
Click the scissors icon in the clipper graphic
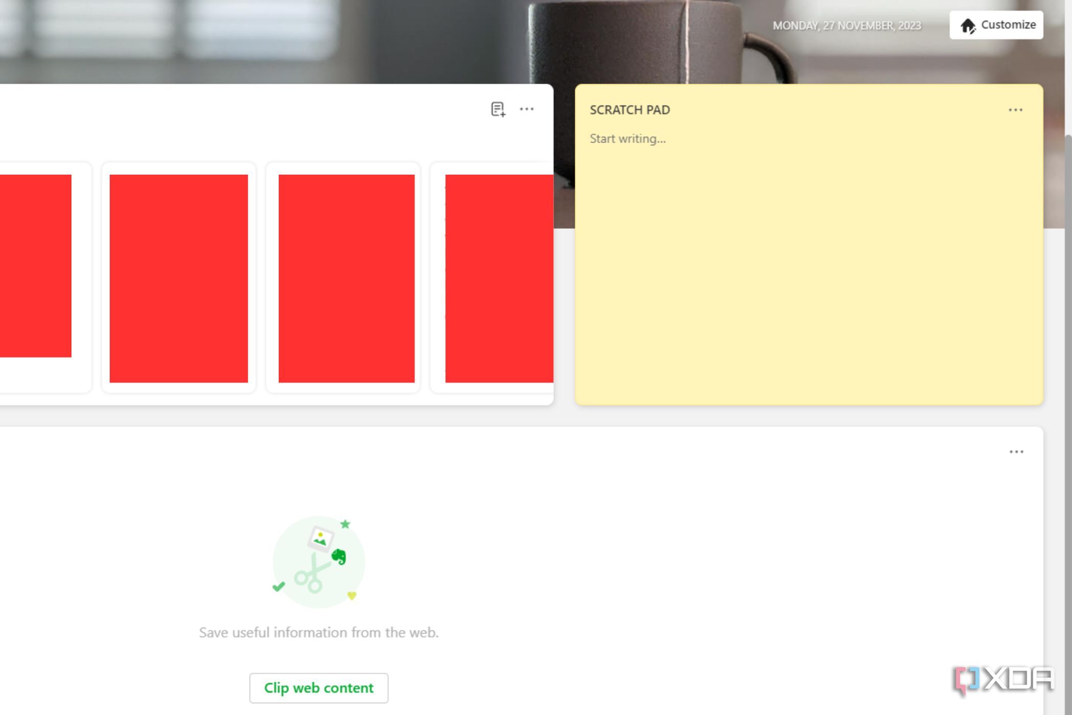click(314, 572)
